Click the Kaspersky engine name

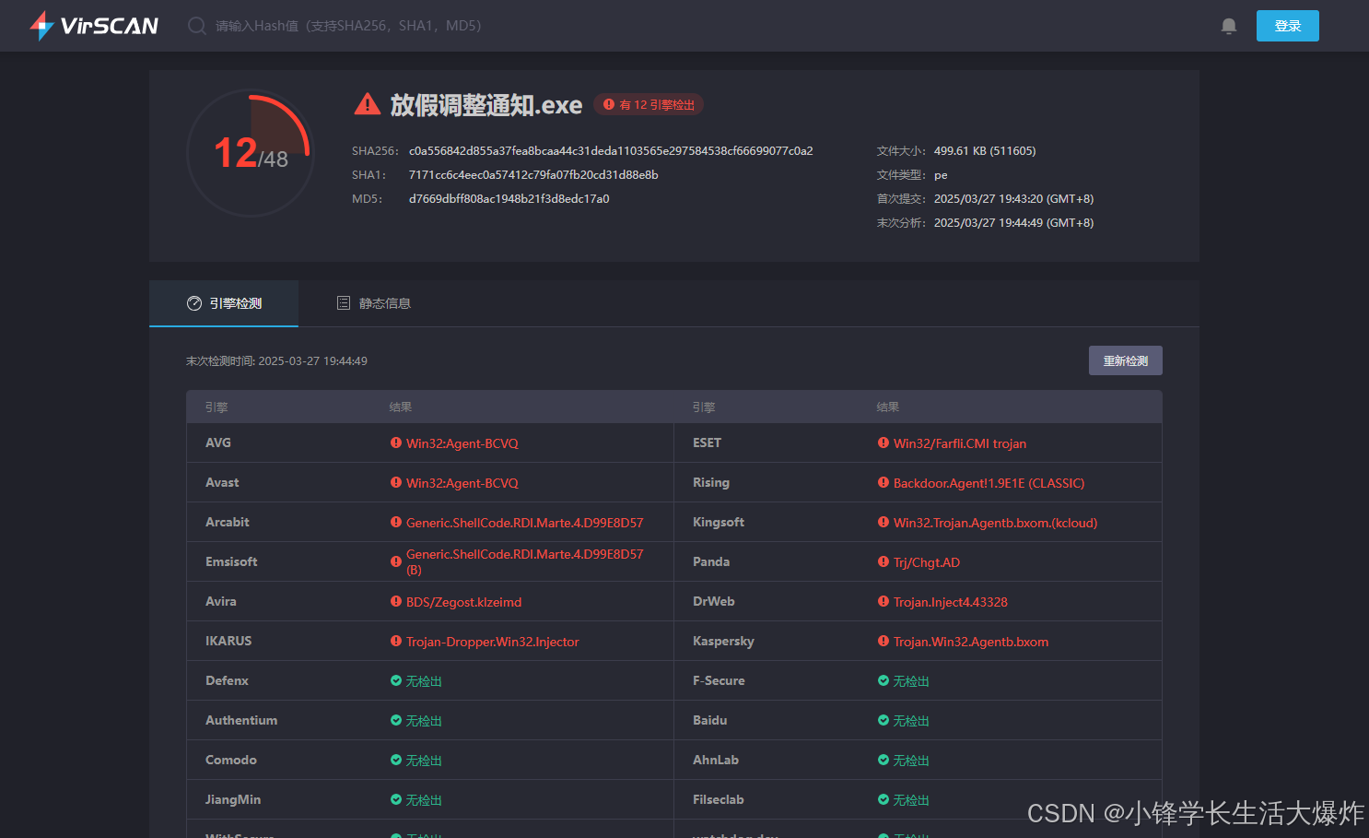click(723, 641)
